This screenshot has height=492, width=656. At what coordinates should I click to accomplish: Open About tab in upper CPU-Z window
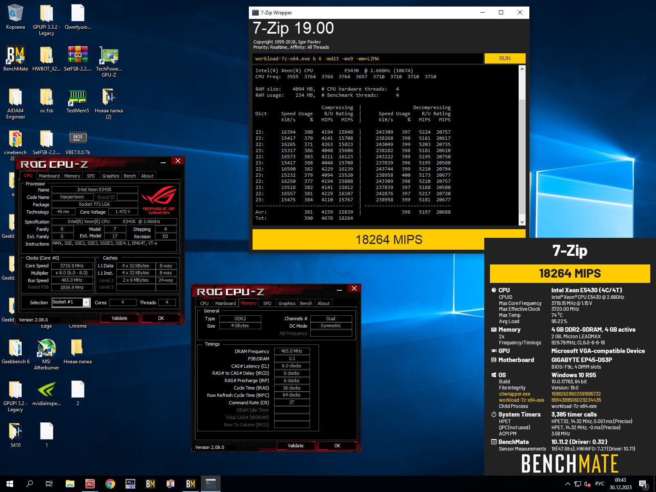tap(147, 176)
